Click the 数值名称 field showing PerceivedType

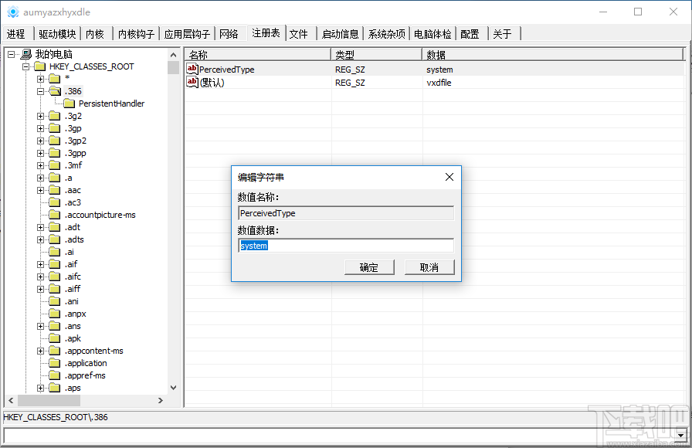click(x=346, y=213)
